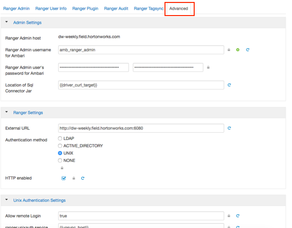The image size is (292, 228).
Task: Click the first Ranger Admin password field
Action: tap(93, 67)
